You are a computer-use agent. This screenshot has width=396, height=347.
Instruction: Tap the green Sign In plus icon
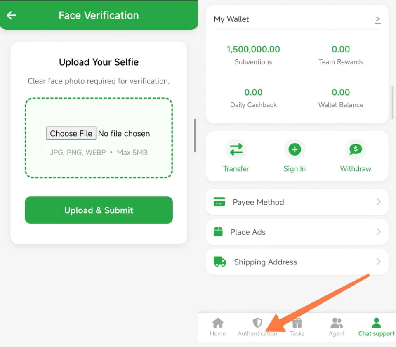[295, 149]
